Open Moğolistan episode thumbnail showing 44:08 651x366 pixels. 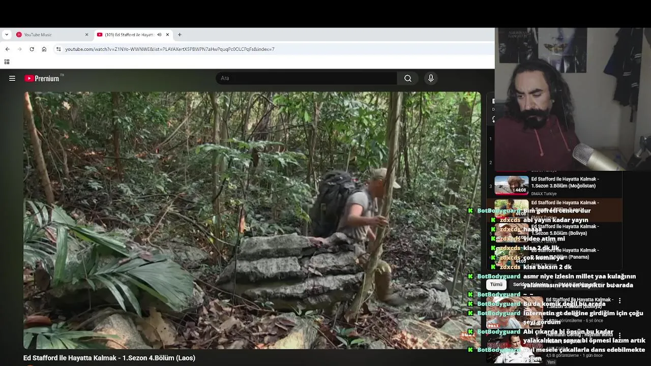pos(511,185)
